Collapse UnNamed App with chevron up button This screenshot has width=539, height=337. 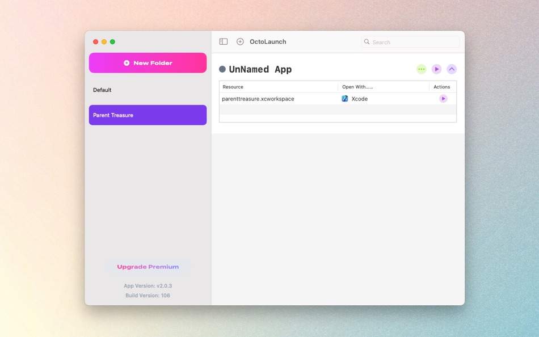pos(452,69)
